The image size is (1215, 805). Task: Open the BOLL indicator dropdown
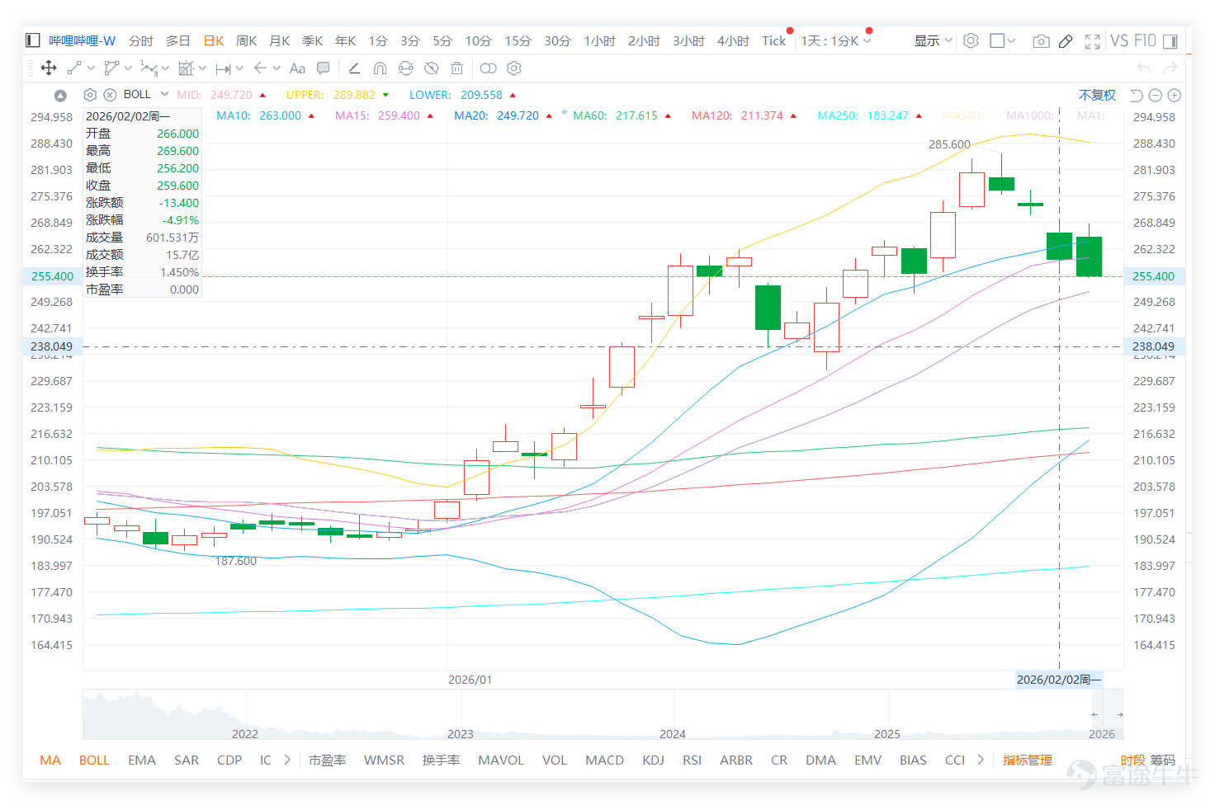(164, 94)
